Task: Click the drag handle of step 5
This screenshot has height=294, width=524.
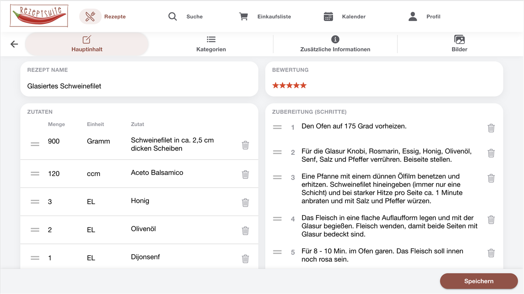Action: pos(277,252)
